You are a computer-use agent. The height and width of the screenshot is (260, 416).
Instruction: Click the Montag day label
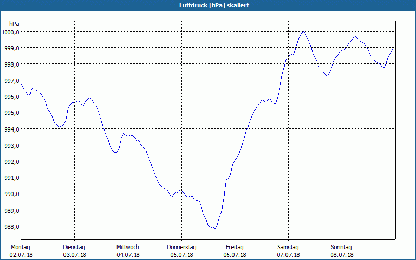(20, 248)
